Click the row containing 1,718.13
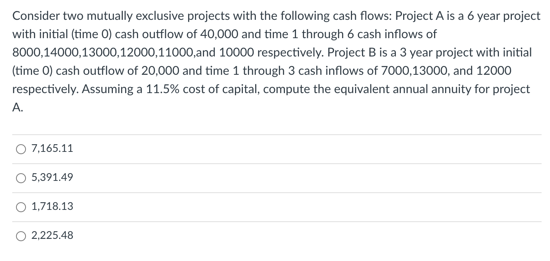550x261 pixels. [x=267, y=207]
